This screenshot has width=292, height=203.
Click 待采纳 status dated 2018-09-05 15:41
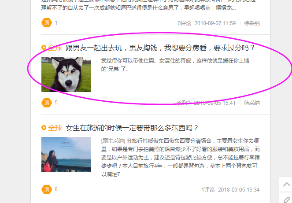pyautogui.click(x=252, y=103)
